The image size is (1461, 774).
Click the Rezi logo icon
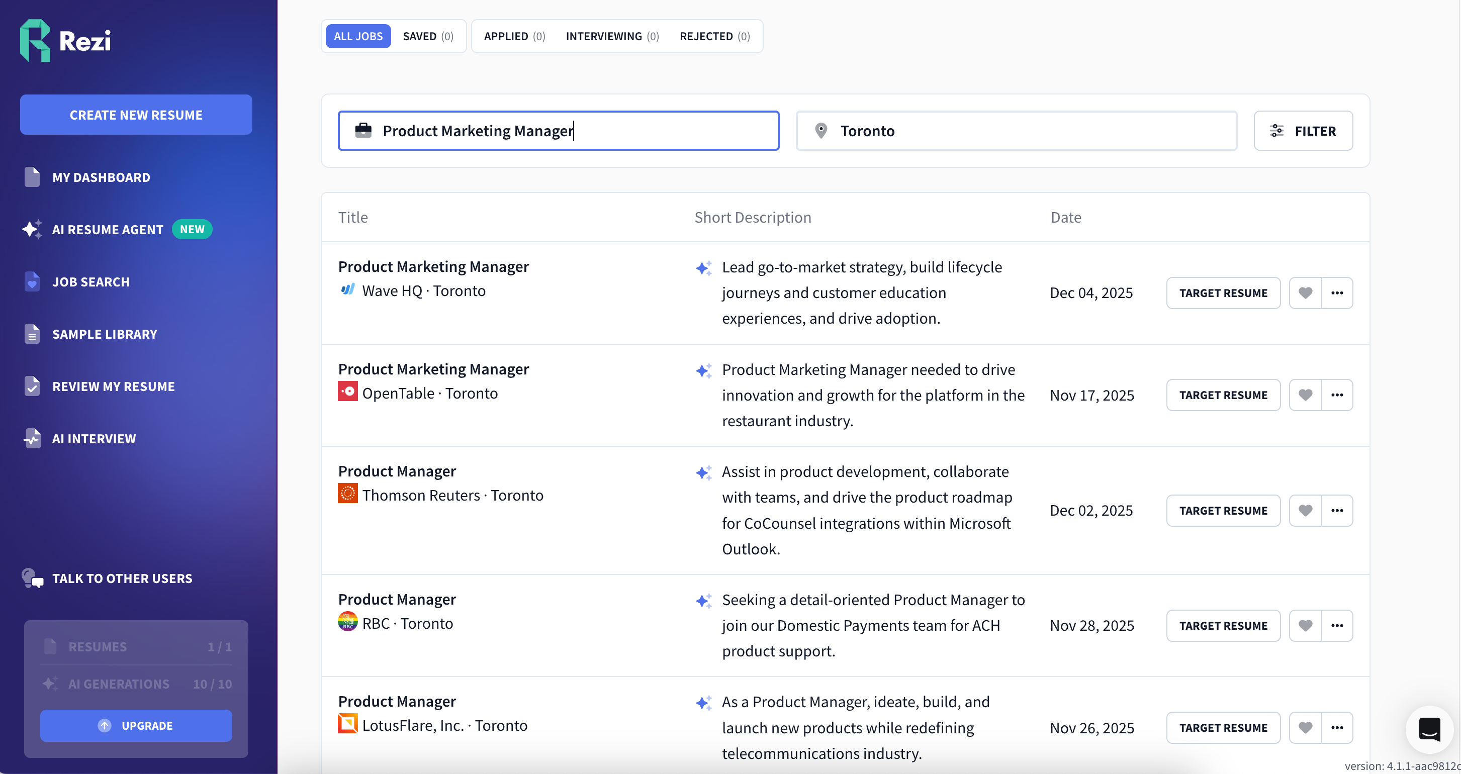point(35,40)
